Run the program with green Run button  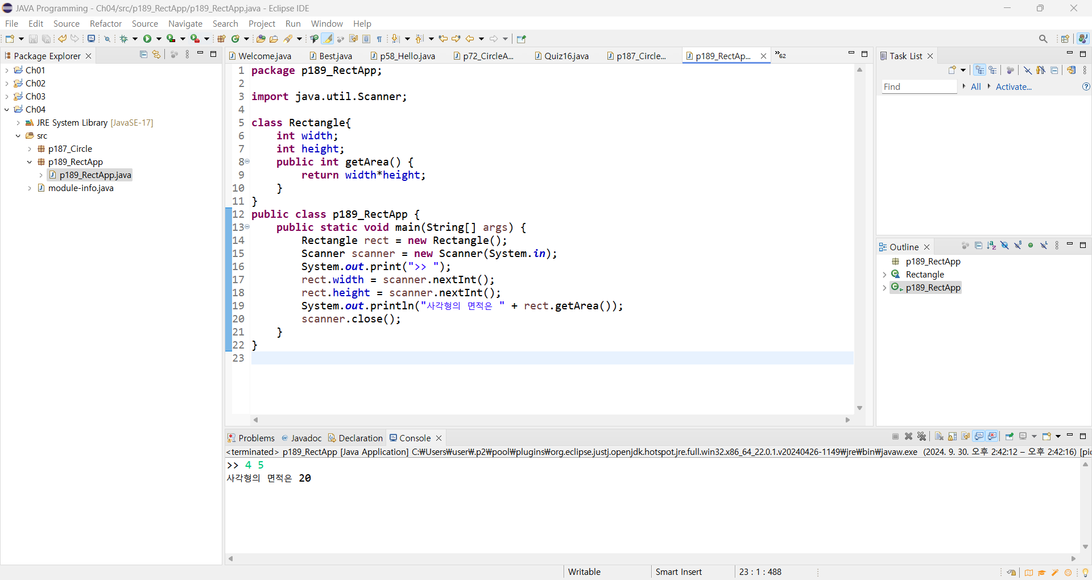[147, 39]
